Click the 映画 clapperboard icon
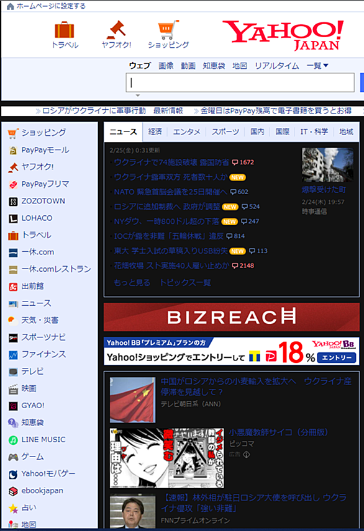The height and width of the screenshot is (531, 364). [13, 389]
